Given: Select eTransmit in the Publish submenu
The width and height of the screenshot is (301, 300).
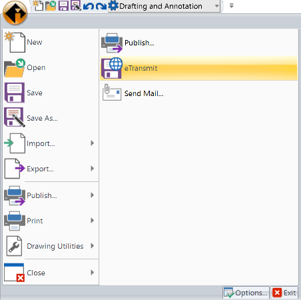Looking at the screenshot, I should (x=198, y=68).
